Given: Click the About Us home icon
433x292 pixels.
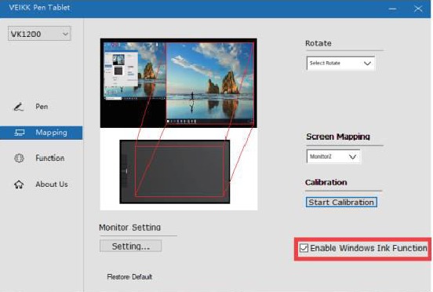Looking at the screenshot, I should [19, 184].
